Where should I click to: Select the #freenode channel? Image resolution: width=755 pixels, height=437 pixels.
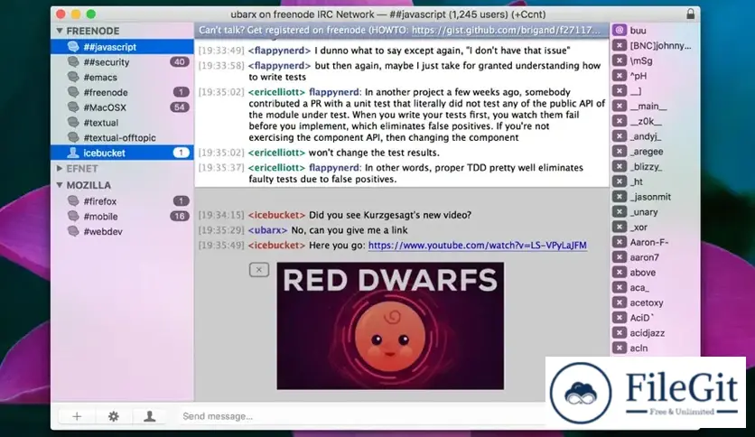(122, 92)
